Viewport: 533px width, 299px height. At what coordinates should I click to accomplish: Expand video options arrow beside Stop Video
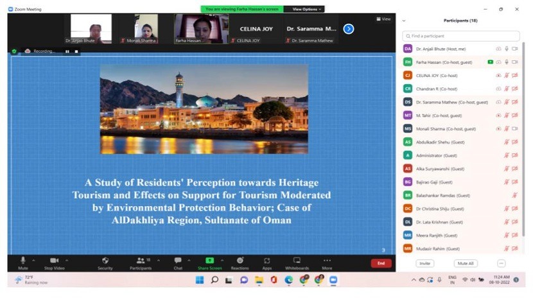click(x=67, y=261)
